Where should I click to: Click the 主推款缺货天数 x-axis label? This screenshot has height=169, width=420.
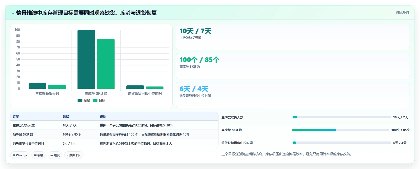(47, 93)
